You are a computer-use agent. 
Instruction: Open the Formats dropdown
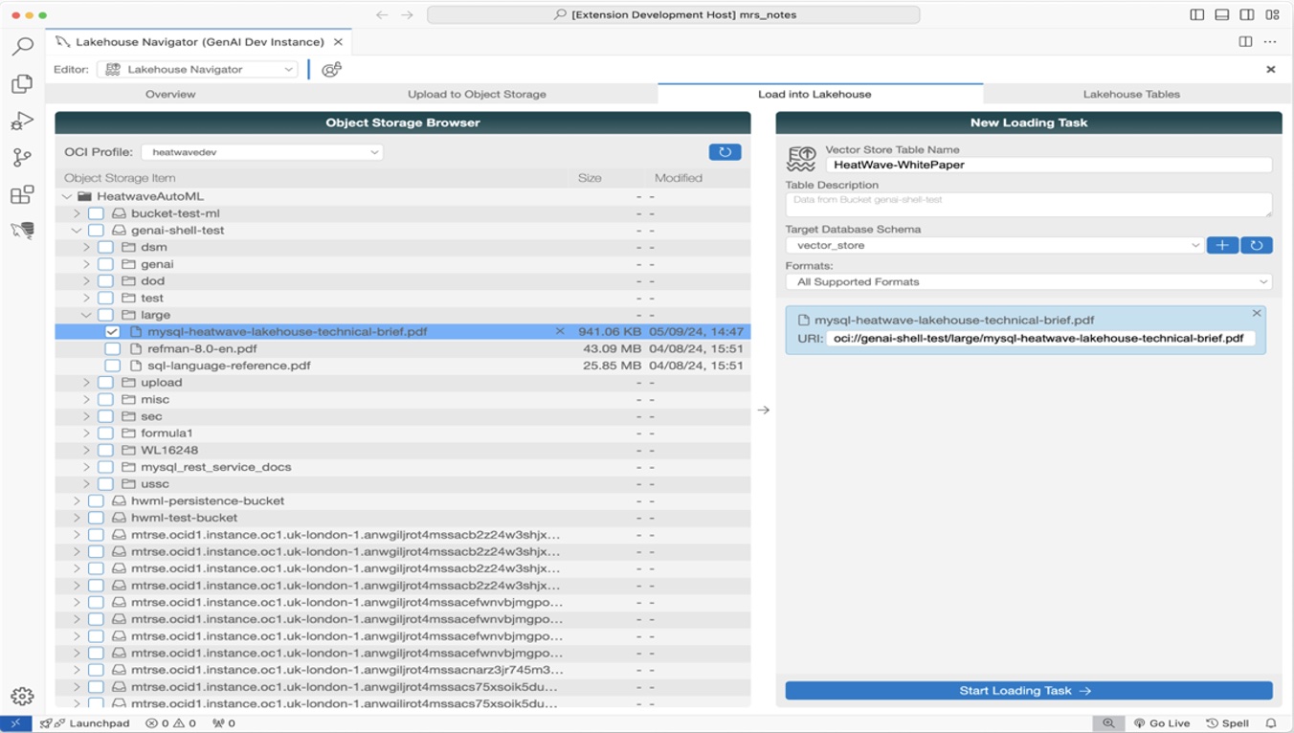click(x=1029, y=282)
